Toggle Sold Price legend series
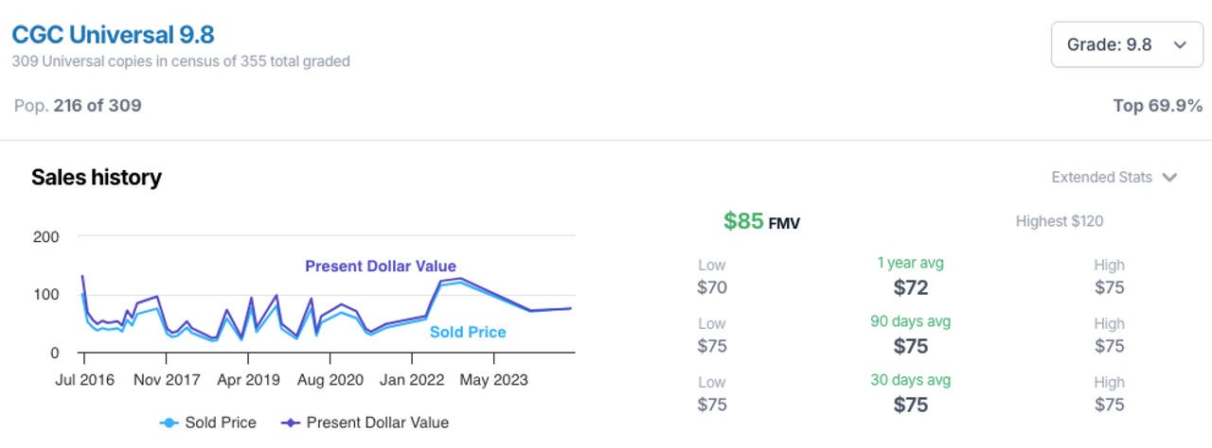The height and width of the screenshot is (448, 1212). pos(208,422)
